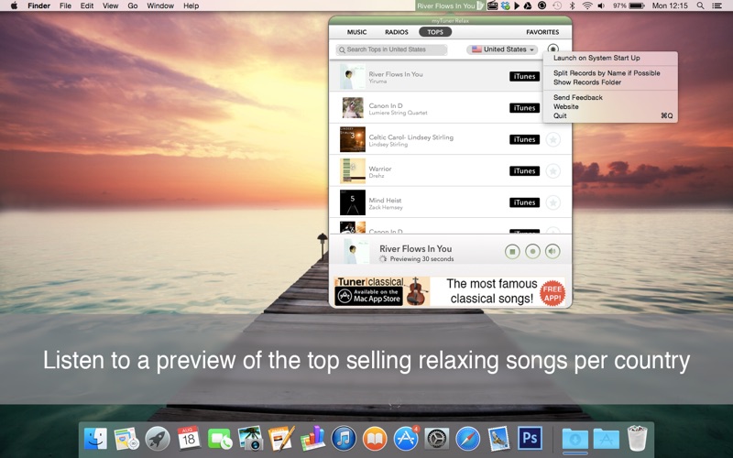Click the "Yiruma" artist name
This screenshot has height=458, width=733.
pyautogui.click(x=377, y=82)
